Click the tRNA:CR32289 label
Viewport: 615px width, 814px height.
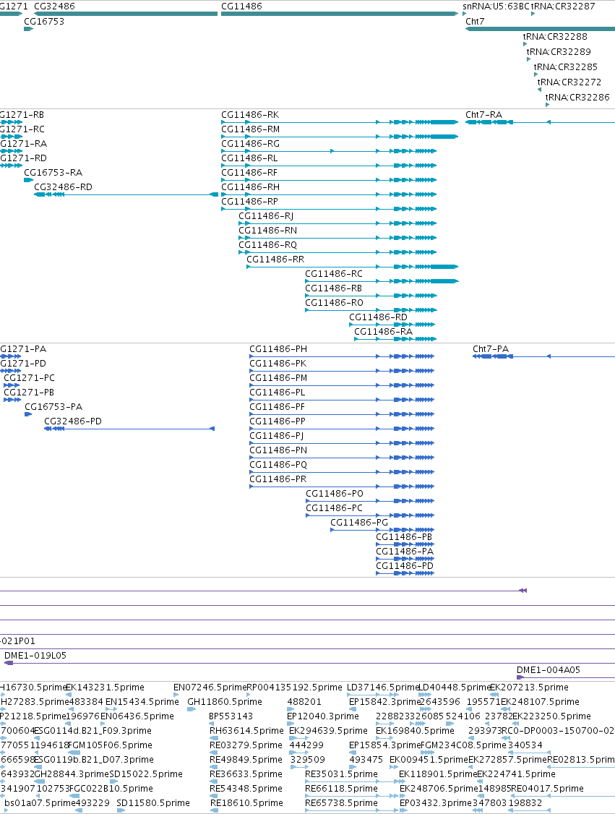point(559,51)
